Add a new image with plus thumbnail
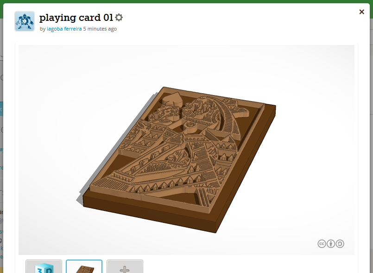This screenshot has height=273, width=373. click(x=125, y=267)
